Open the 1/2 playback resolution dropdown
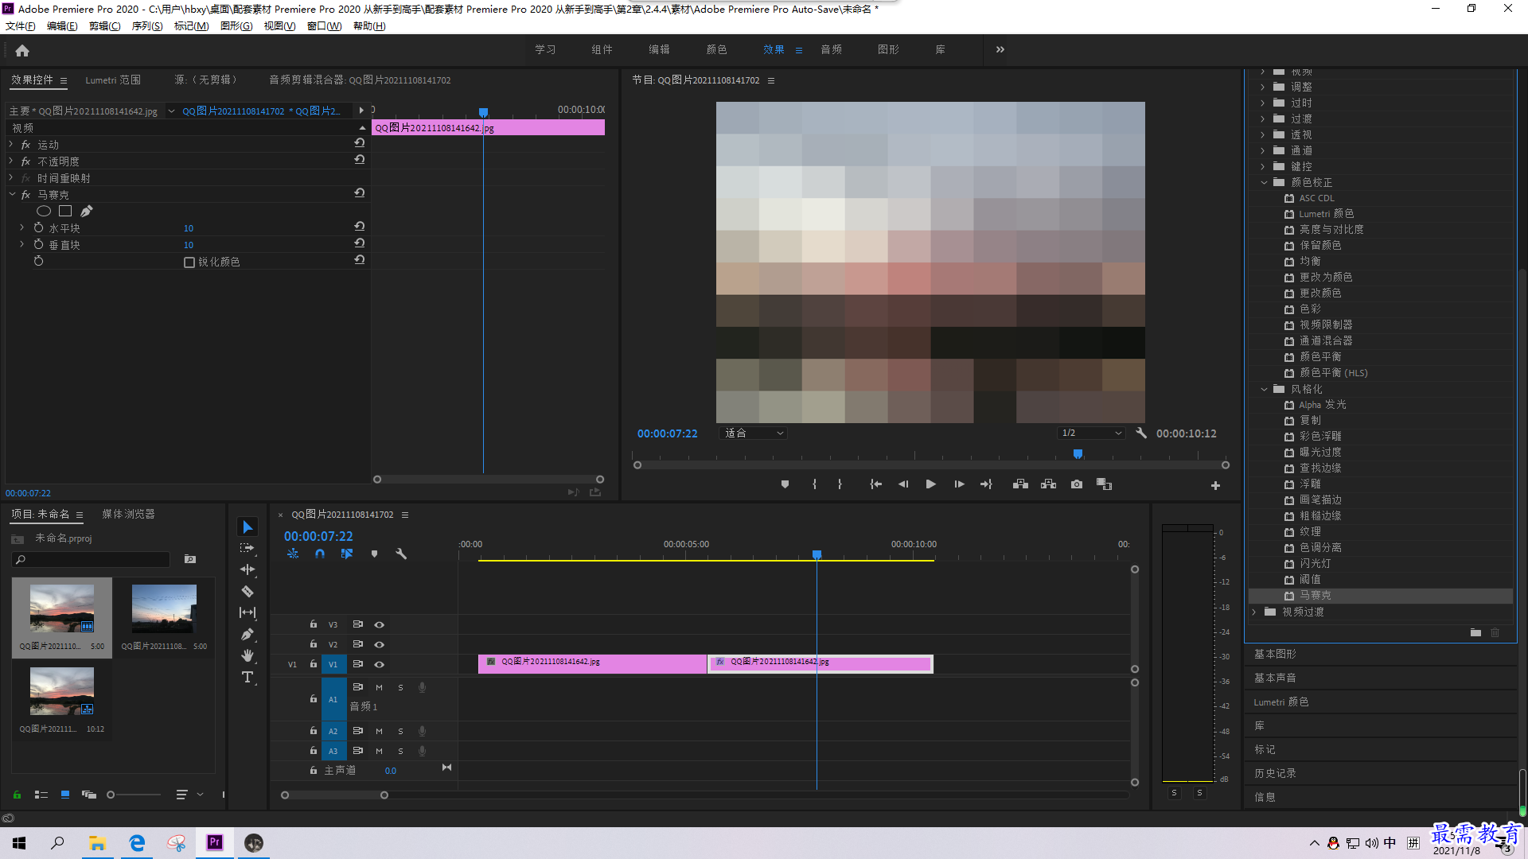Screen dimensions: 1528x859 pyautogui.click(x=1091, y=433)
